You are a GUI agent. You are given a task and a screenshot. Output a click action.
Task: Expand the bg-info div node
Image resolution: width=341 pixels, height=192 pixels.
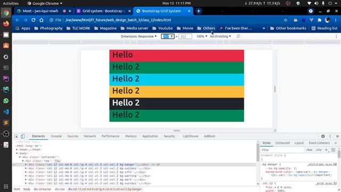click(x=26, y=172)
